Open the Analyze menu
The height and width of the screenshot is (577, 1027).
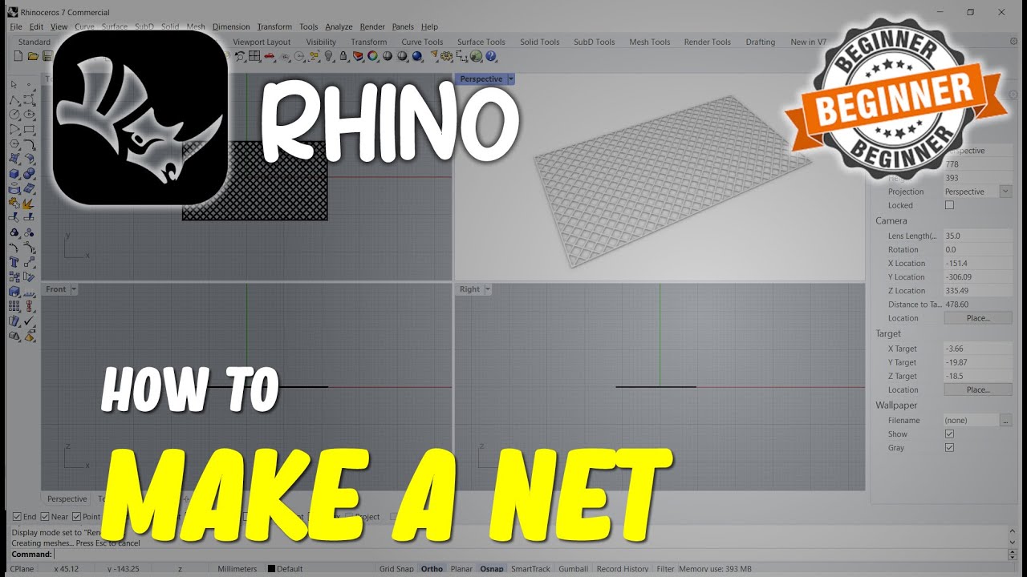339,26
